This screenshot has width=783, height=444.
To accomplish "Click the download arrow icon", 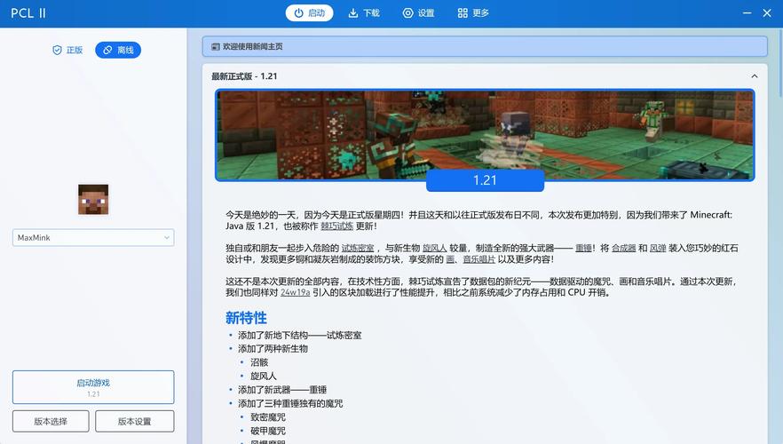I will tap(353, 13).
